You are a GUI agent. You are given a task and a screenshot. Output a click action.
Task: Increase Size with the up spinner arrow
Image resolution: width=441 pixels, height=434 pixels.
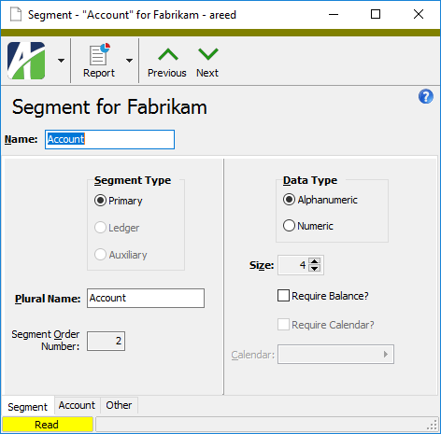pyautogui.click(x=315, y=261)
